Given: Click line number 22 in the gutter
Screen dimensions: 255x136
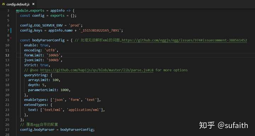Looking at the screenshot, I should point(7,105).
